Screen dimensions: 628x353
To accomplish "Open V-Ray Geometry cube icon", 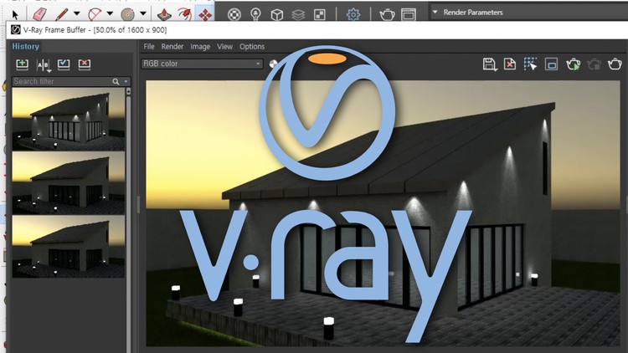I will click(277, 15).
